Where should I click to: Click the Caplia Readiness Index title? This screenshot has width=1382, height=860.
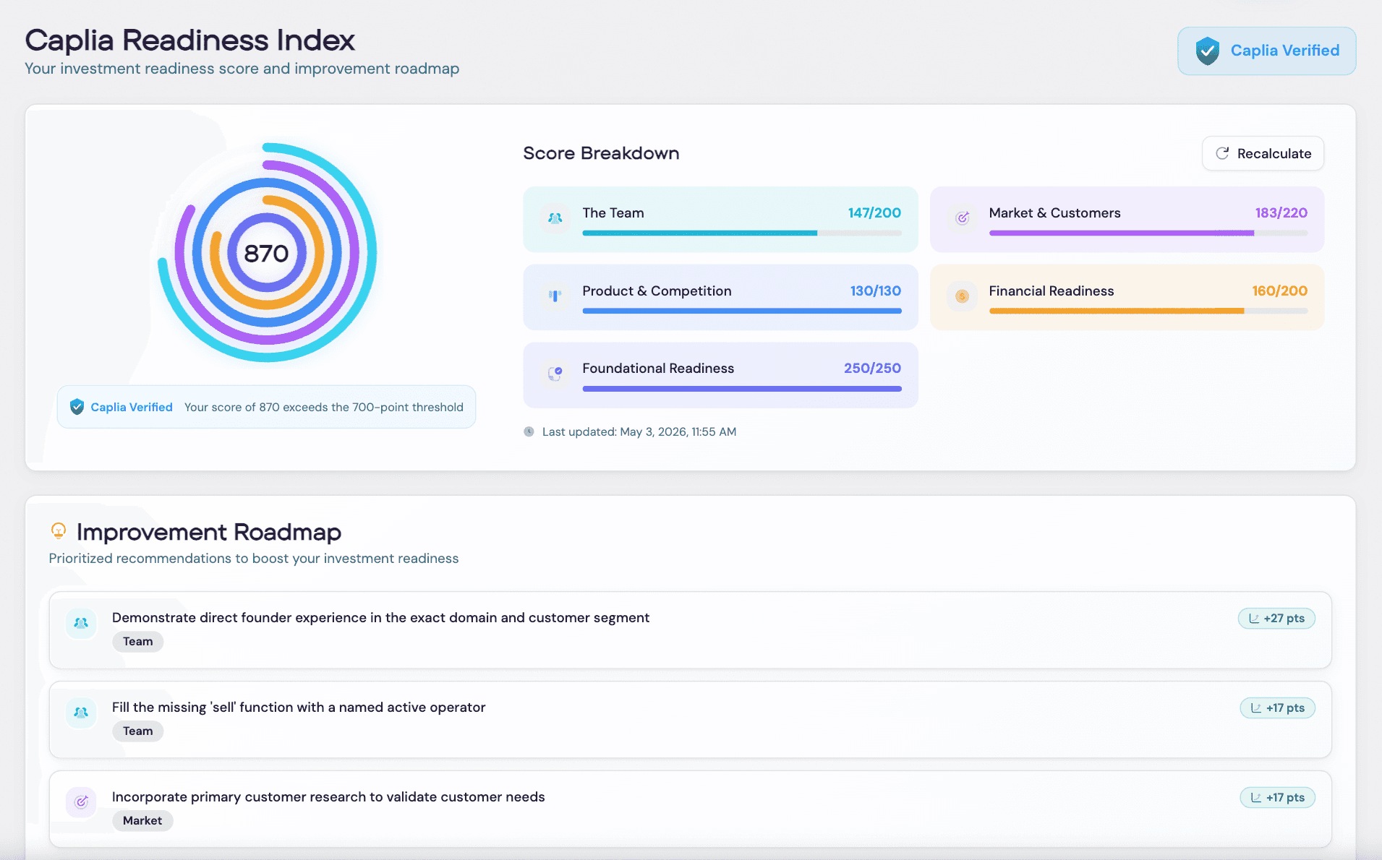pos(190,40)
